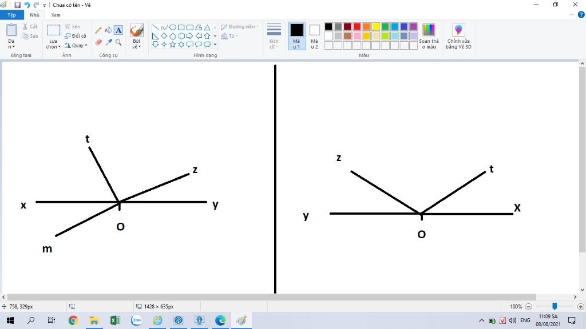Click the zoom in plus button
This screenshot has width=586, height=329.
click(580, 307)
